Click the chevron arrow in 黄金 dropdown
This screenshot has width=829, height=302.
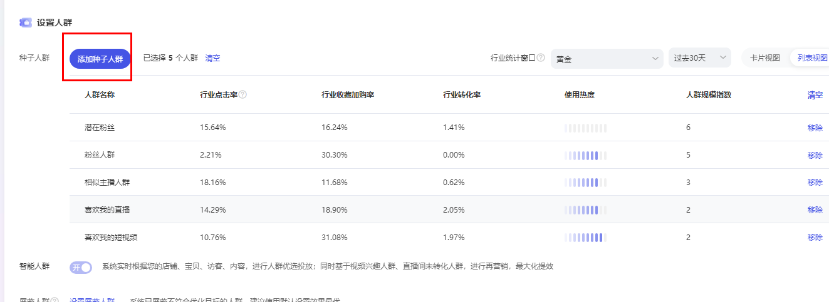(x=655, y=58)
